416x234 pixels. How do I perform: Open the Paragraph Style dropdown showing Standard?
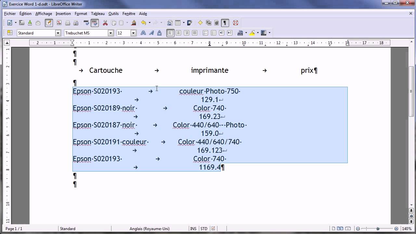(x=58, y=33)
